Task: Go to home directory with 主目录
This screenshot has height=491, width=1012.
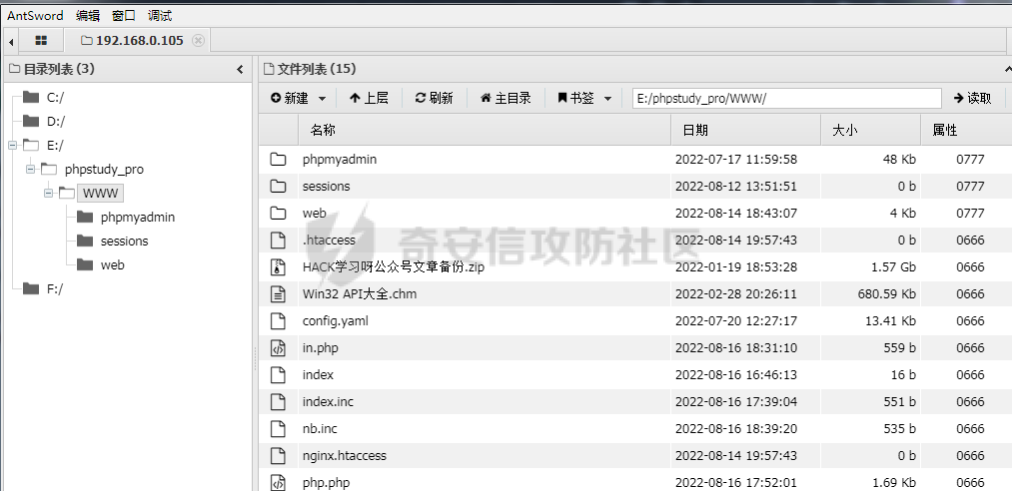Action: point(506,98)
